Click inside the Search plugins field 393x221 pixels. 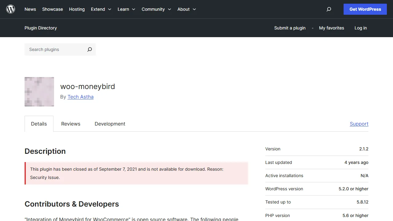point(55,49)
